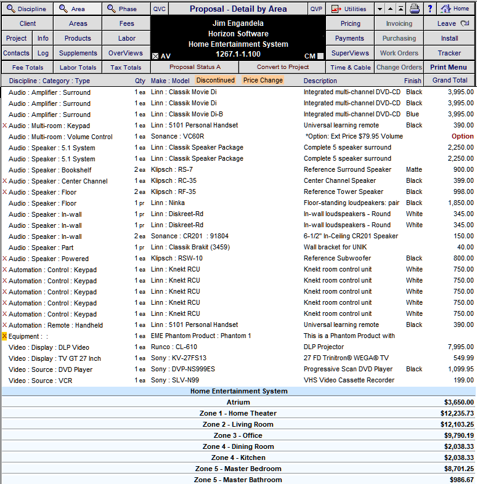Click the down arrow navigation button

click(x=380, y=9)
